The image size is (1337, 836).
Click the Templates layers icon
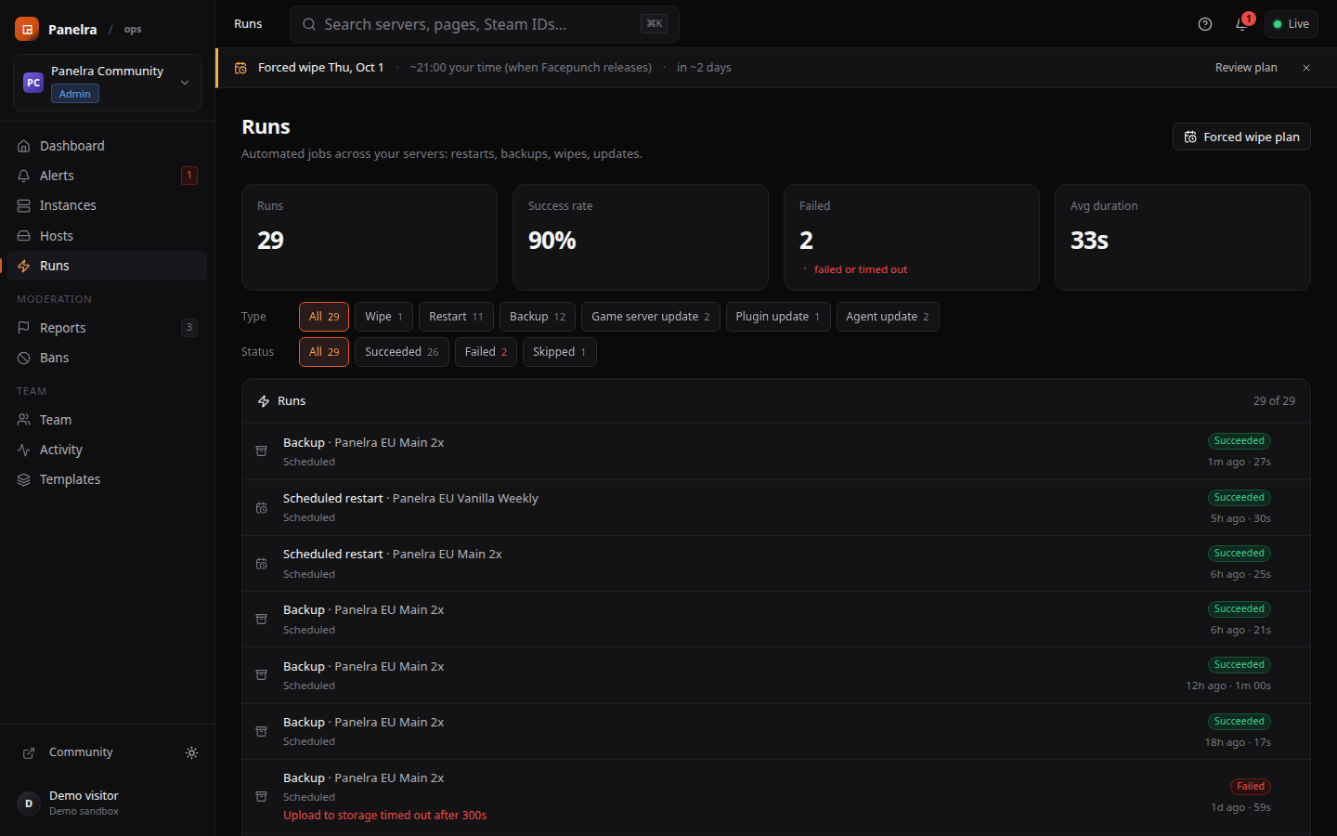pyautogui.click(x=24, y=479)
